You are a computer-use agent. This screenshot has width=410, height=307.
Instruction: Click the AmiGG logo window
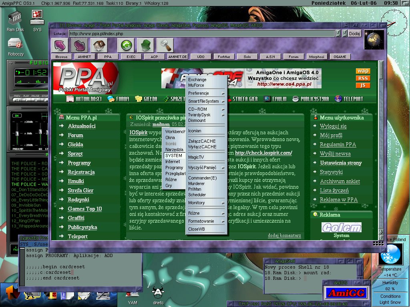point(346,293)
